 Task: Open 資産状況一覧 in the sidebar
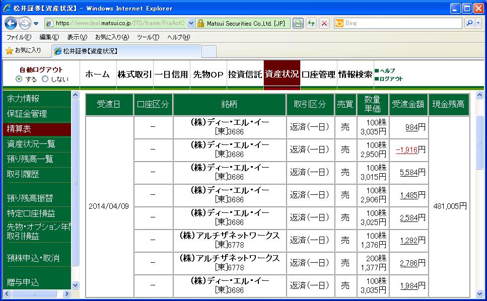(31, 144)
